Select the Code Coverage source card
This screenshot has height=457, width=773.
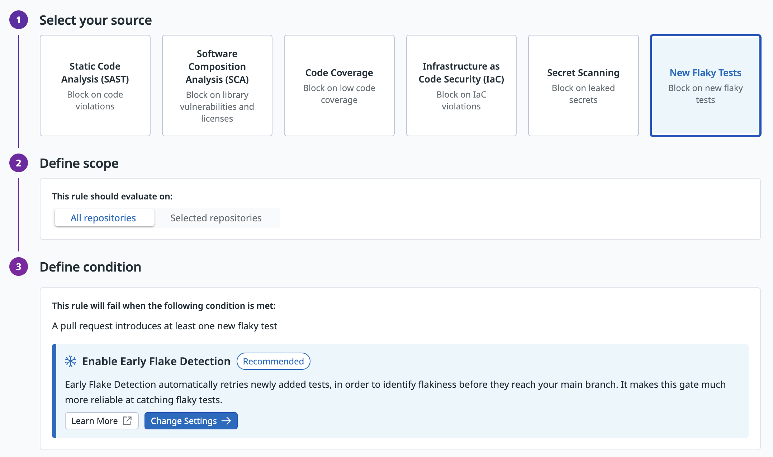coord(339,85)
